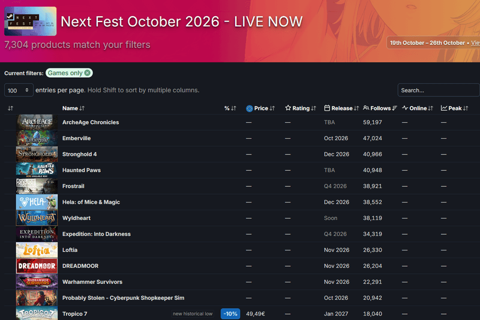Screen dimensions: 480x320
Task: Click the leftmost sort arrows icon
Action: [10, 108]
